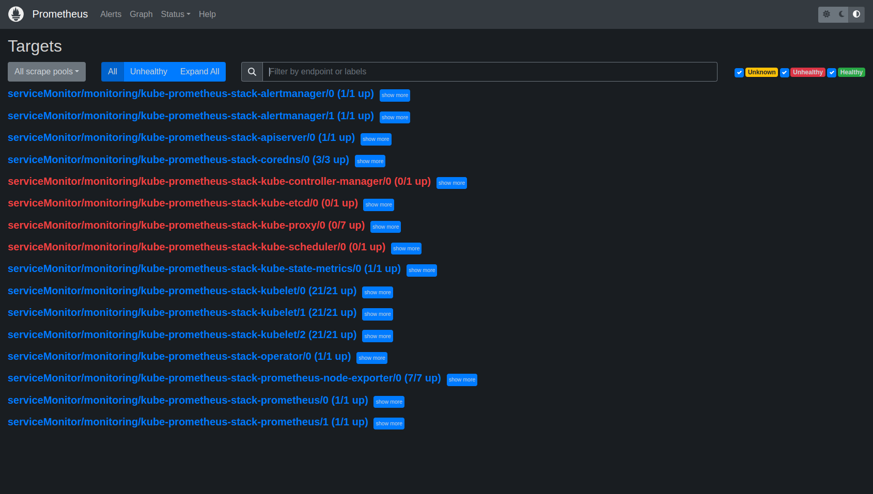Open the Status dropdown menu

click(176, 14)
